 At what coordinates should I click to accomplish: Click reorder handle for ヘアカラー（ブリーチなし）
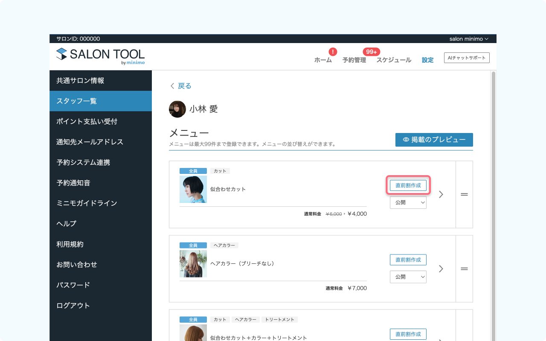pos(464,269)
